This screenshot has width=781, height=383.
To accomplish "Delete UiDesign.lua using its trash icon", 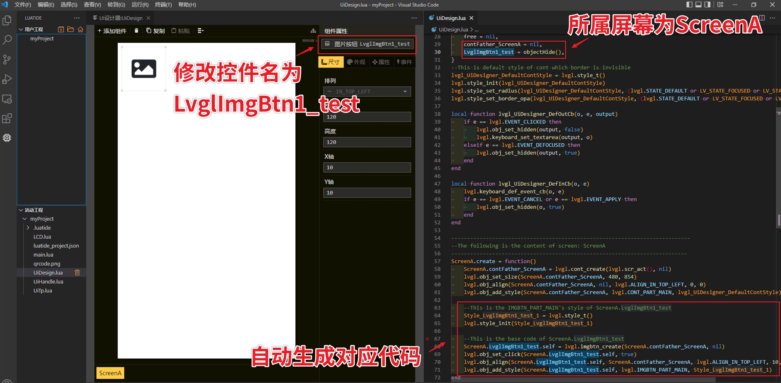I will click(77, 273).
